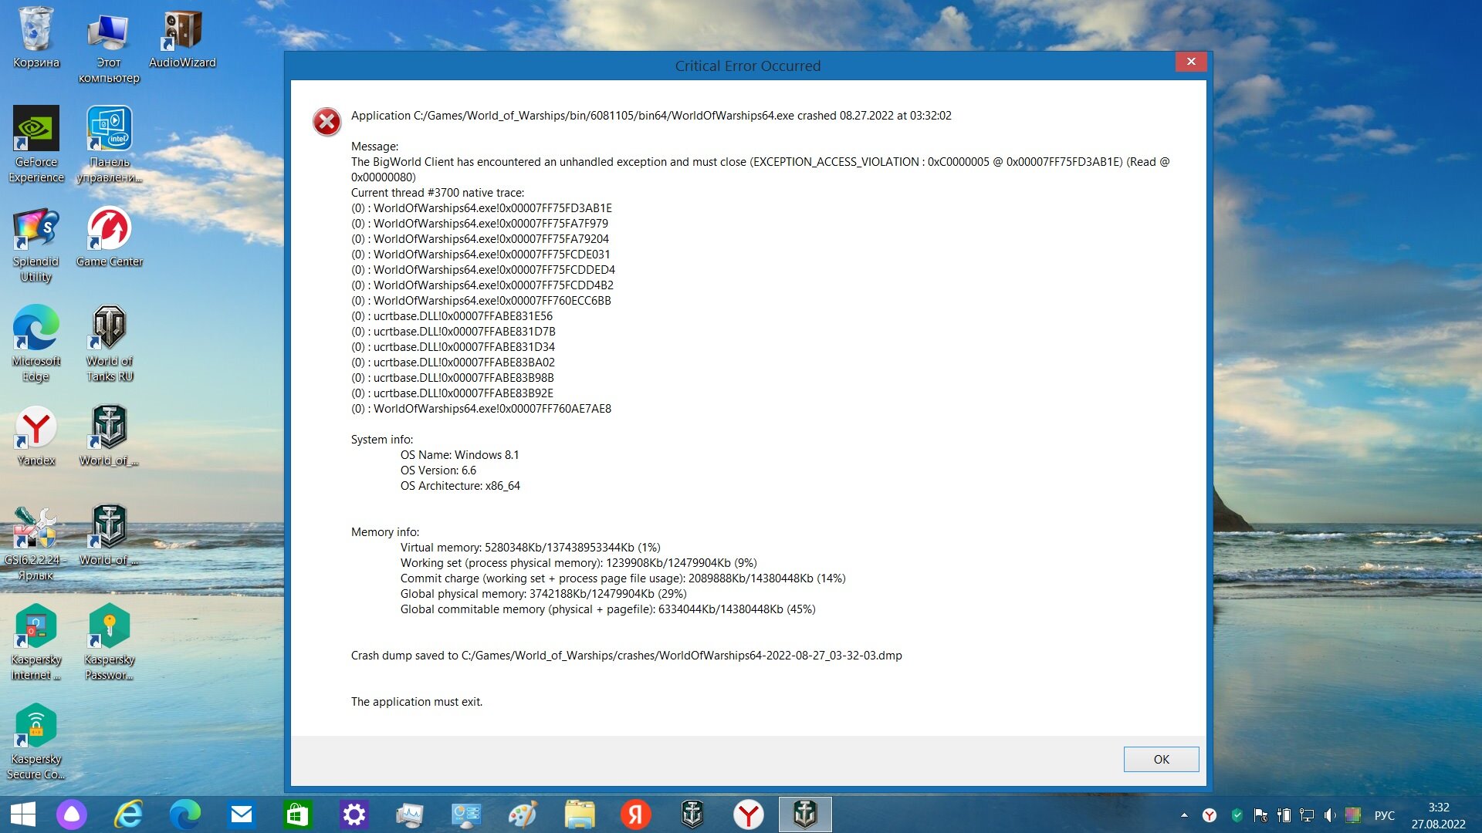1482x833 pixels.
Task: Click the 'Virtual memory: 5280348Kb' line
Action: click(530, 548)
